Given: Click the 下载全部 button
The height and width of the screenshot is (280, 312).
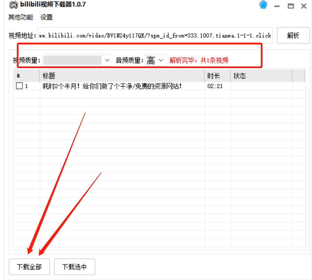Looking at the screenshot, I should point(29,267).
